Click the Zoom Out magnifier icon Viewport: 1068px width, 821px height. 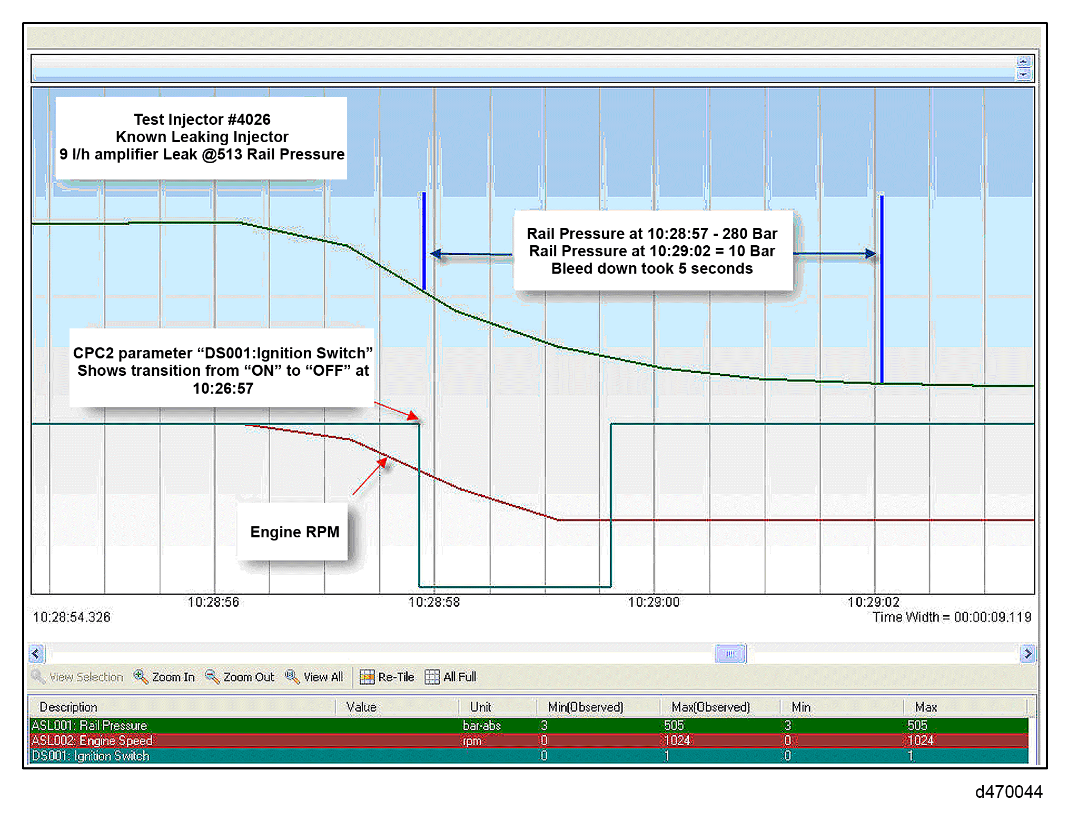[x=212, y=676]
